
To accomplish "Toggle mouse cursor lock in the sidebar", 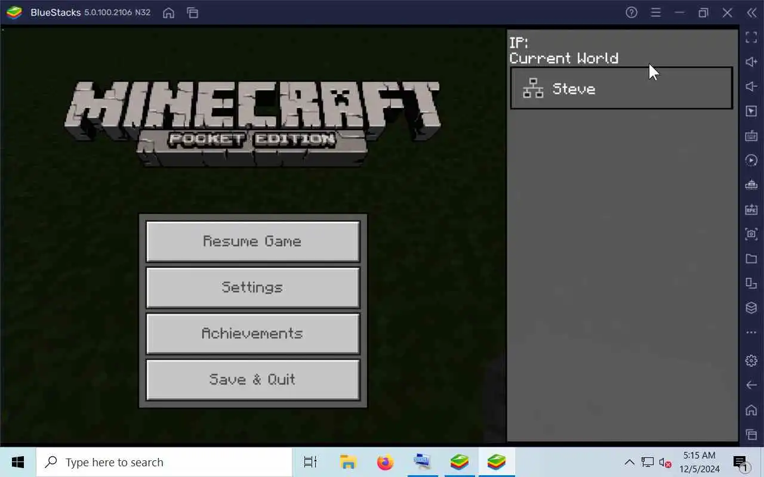I will 751,111.
